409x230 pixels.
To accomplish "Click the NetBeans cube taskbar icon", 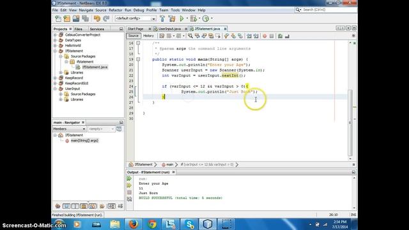I will 208,224.
